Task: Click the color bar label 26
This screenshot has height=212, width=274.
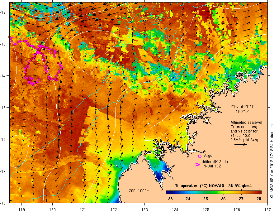Action: pyautogui.click(x=223, y=199)
